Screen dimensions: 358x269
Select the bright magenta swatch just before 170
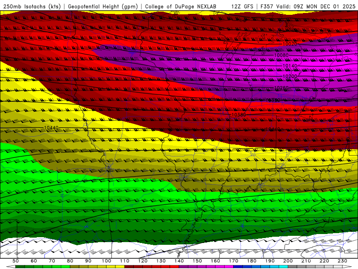(x=229, y=267)
